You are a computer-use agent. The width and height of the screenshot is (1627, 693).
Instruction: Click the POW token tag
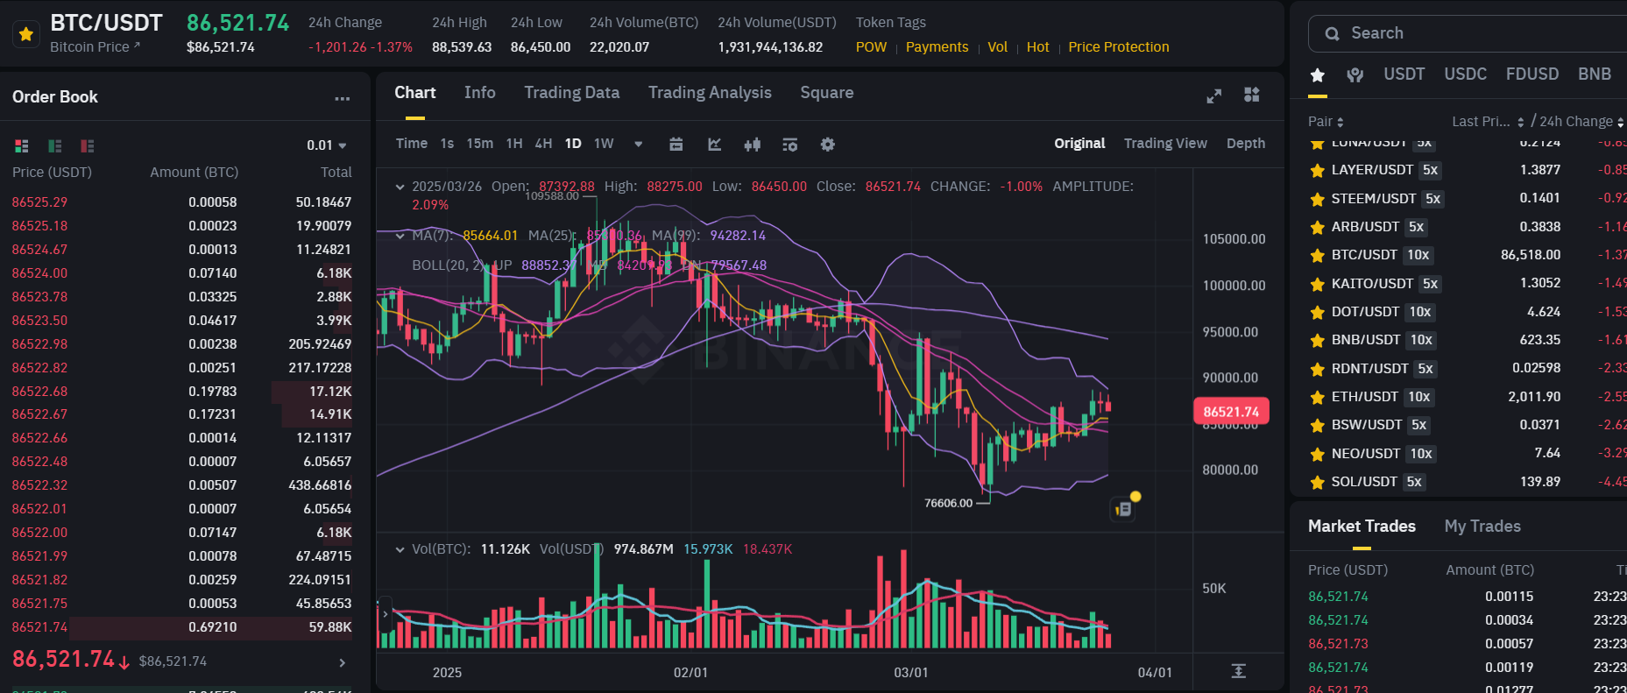tap(871, 47)
